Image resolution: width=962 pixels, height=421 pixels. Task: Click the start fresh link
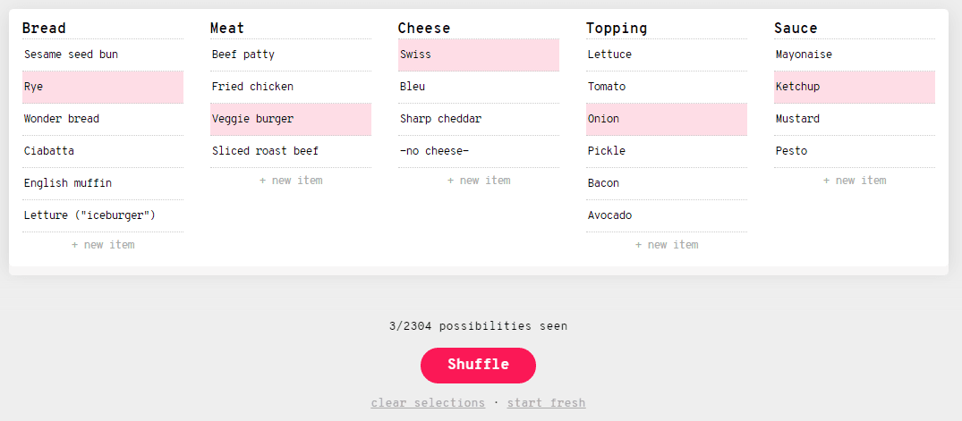(546, 403)
